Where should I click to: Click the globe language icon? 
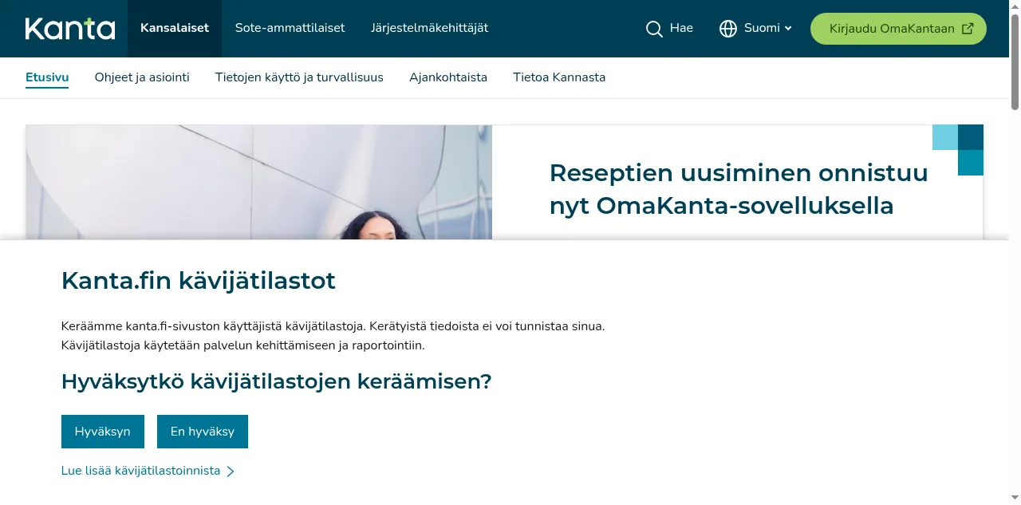[x=727, y=29]
